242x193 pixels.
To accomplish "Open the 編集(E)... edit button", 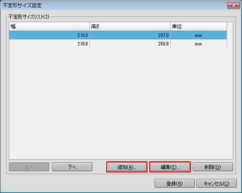I will pyautogui.click(x=170, y=167).
